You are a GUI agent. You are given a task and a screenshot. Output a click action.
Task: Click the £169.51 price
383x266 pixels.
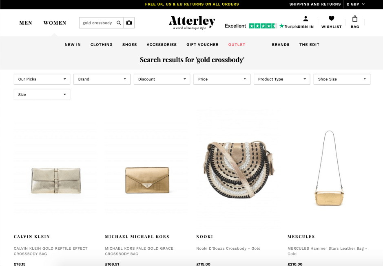(112, 264)
